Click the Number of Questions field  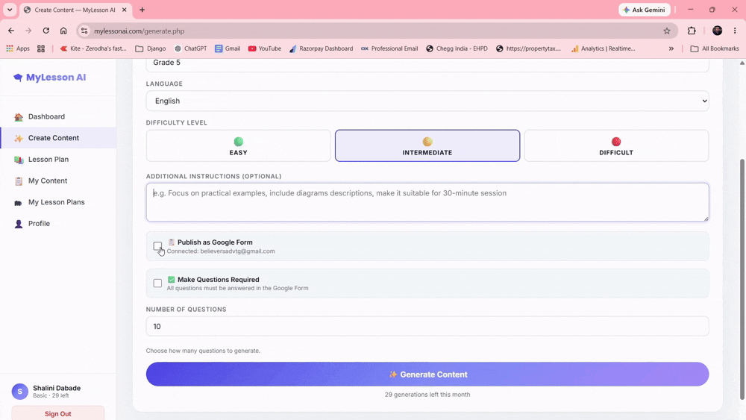[427, 326]
